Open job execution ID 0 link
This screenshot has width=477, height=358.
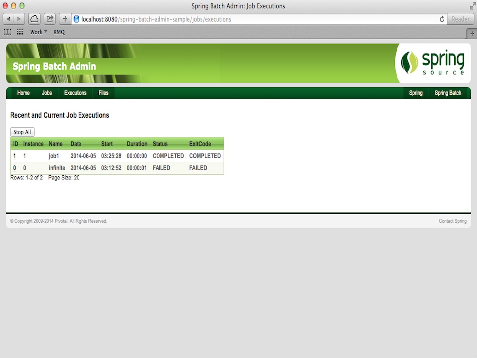point(14,168)
